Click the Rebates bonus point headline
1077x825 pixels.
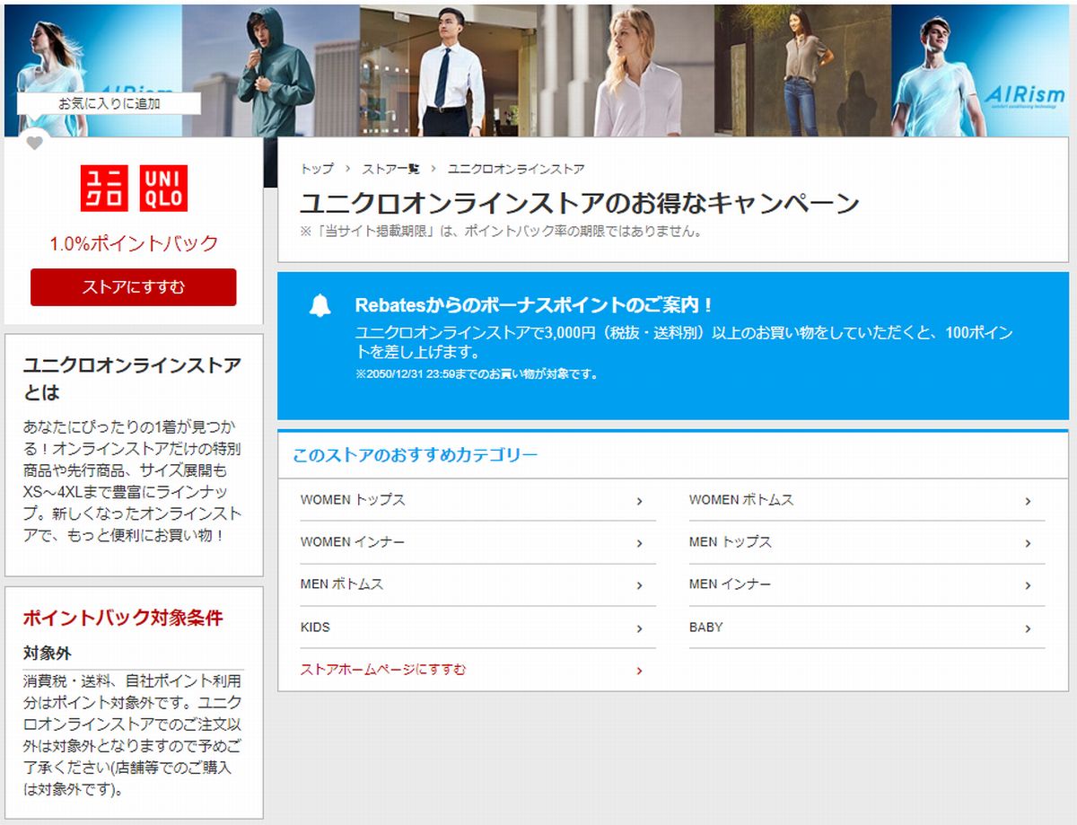click(x=535, y=305)
